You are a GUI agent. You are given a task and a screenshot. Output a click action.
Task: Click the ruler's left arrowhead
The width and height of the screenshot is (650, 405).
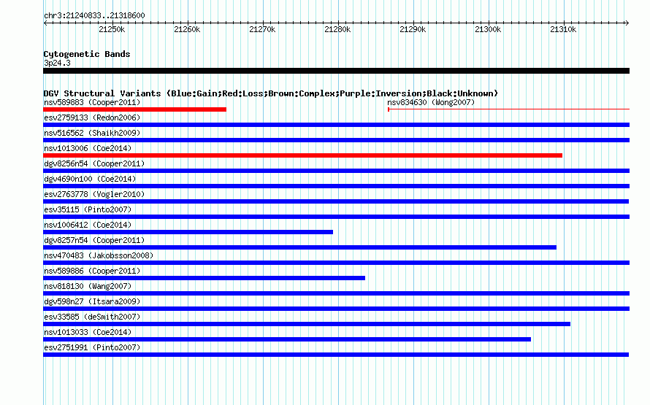[x=45, y=23]
